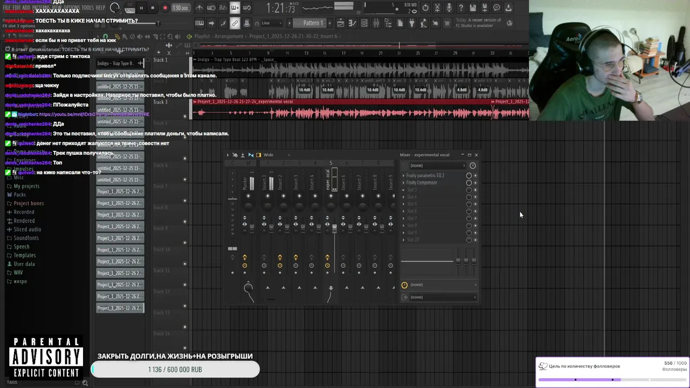Click the highlighted blue icon in mixer toolbar

tap(251, 155)
